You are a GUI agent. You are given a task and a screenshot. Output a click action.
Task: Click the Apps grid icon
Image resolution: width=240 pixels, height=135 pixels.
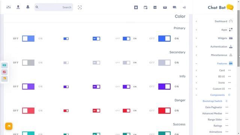click(x=231, y=30)
